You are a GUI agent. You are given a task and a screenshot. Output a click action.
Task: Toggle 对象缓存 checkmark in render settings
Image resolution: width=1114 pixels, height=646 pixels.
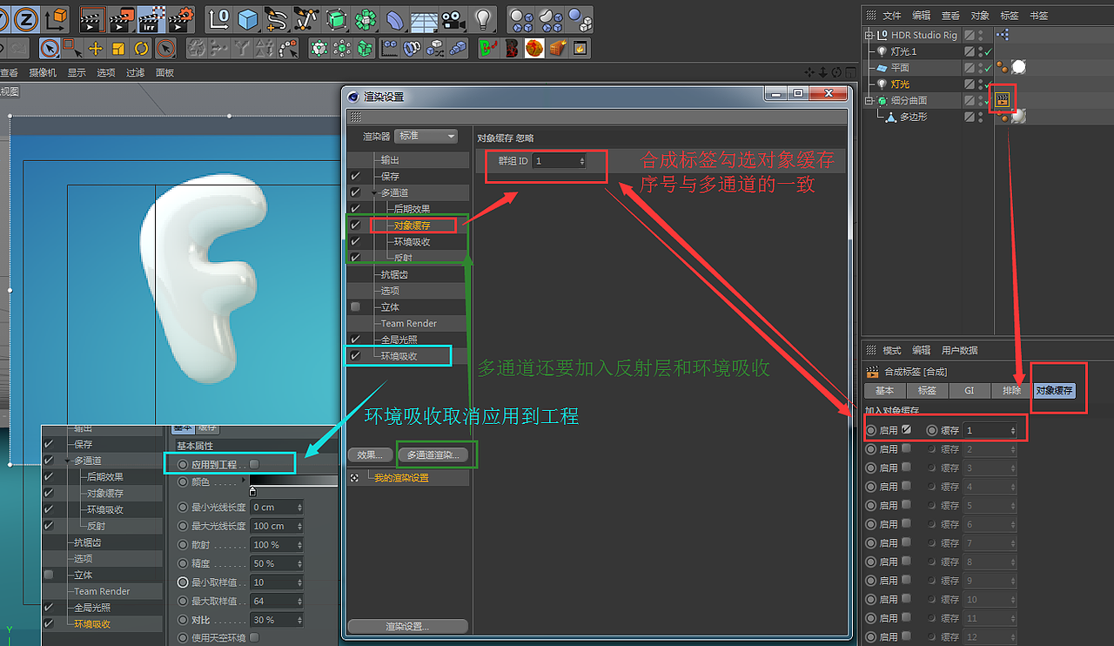point(355,225)
